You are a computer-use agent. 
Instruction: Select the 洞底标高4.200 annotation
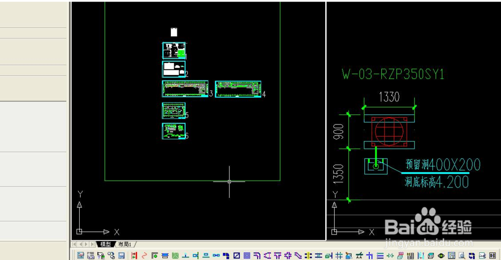click(437, 182)
